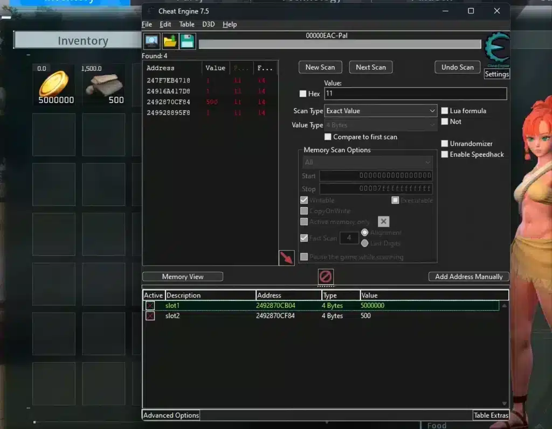The height and width of the screenshot is (429, 552).
Task: Toggle Active memory only checkbox
Action: click(304, 222)
